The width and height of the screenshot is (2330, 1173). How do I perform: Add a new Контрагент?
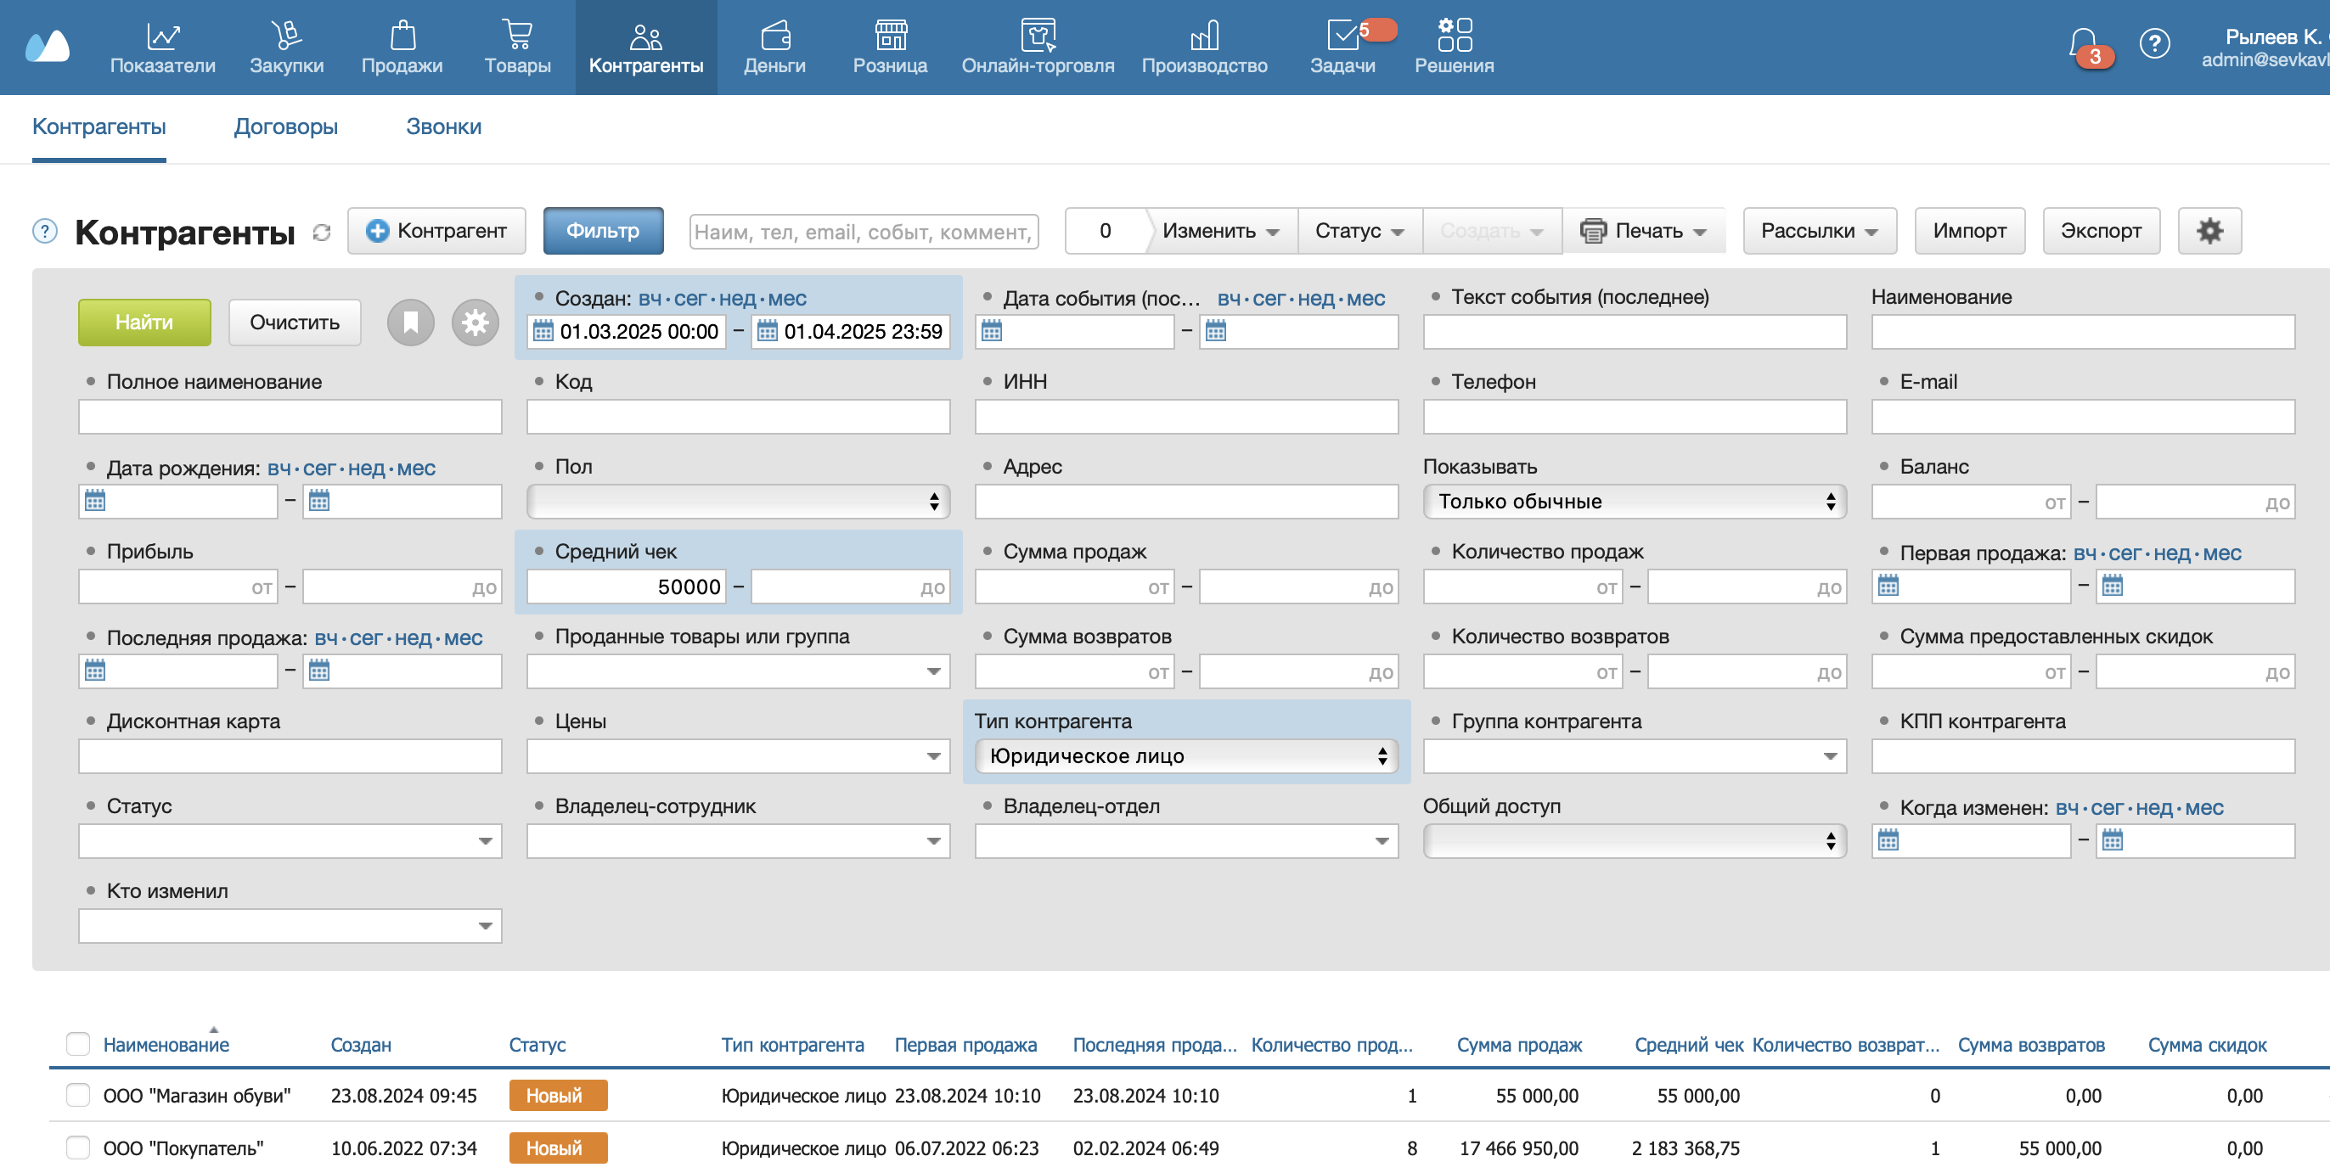[436, 231]
